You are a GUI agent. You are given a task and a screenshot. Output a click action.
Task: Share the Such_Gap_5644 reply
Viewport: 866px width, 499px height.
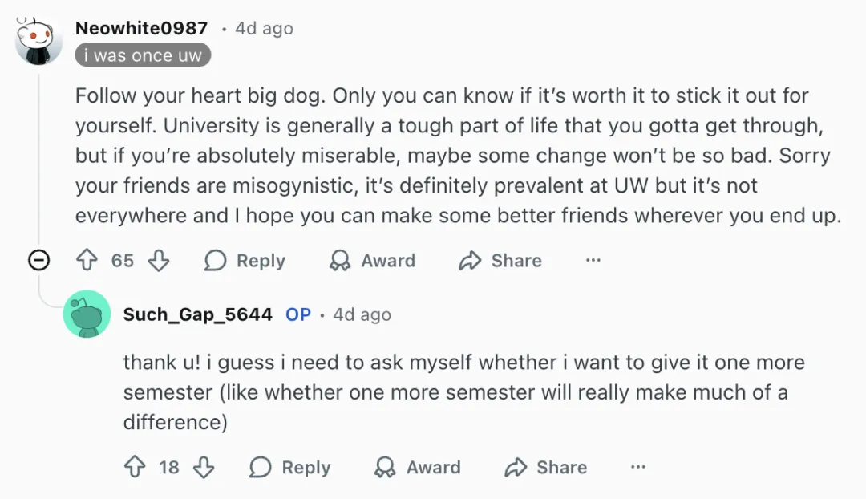pyautogui.click(x=546, y=468)
